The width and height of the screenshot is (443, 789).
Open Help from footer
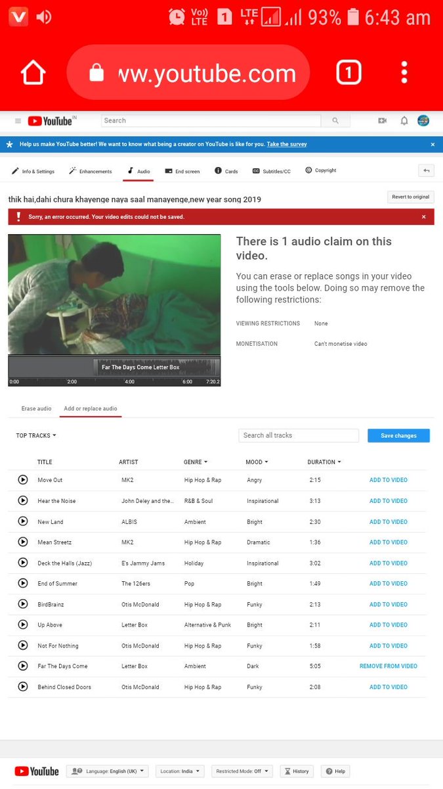(x=335, y=771)
